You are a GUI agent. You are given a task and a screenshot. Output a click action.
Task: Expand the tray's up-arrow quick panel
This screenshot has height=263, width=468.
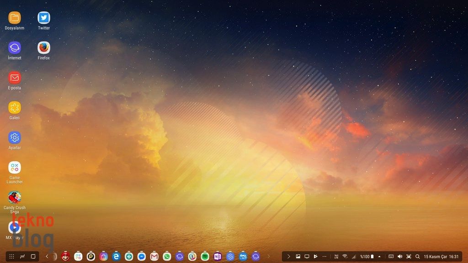pos(379,257)
